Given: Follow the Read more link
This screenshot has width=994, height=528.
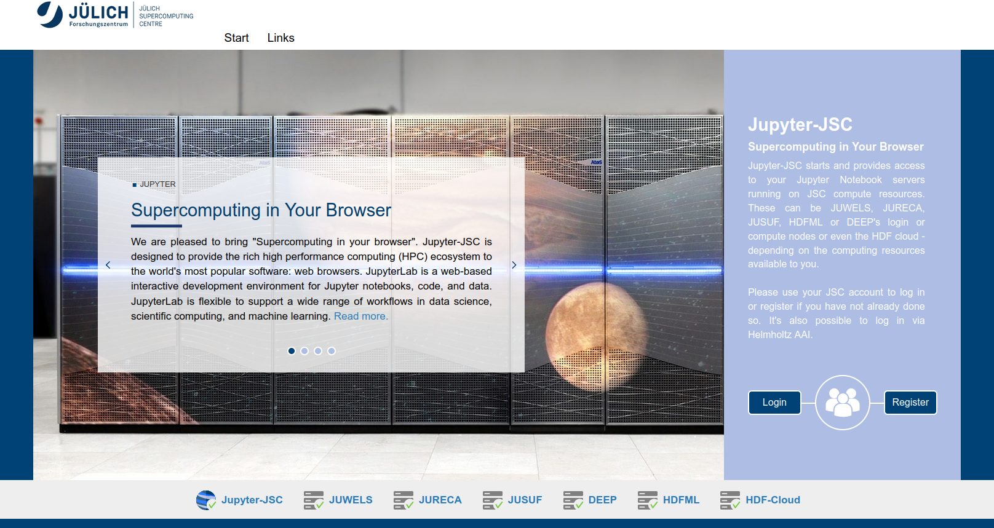Looking at the screenshot, I should [361, 316].
